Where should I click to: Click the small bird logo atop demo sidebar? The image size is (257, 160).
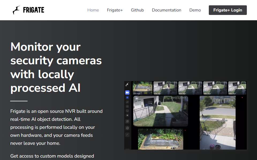127,85
